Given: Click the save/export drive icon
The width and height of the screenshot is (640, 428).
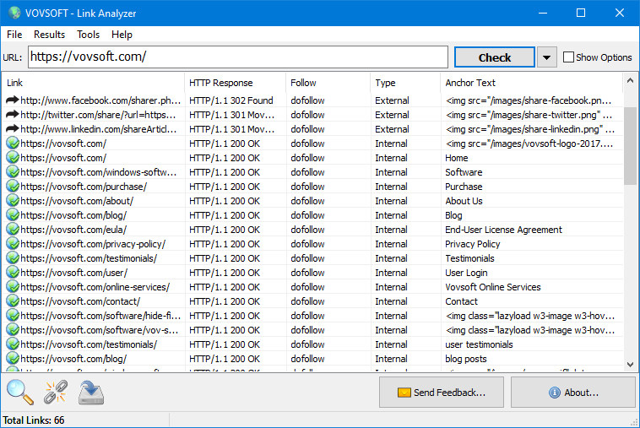Looking at the screenshot, I should click(x=91, y=393).
